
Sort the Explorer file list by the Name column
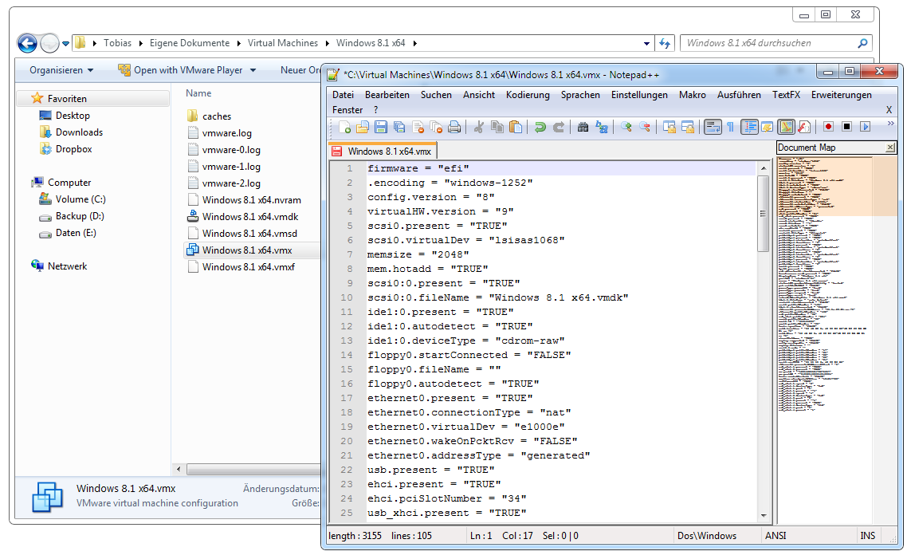198,93
